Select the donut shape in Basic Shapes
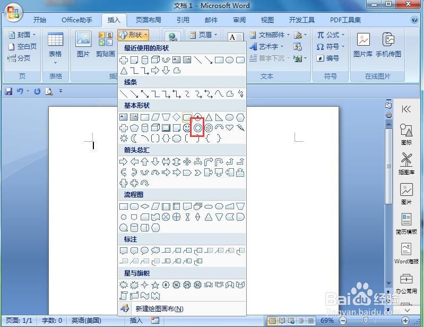Viewport: 424px width, 327px height. (197, 127)
